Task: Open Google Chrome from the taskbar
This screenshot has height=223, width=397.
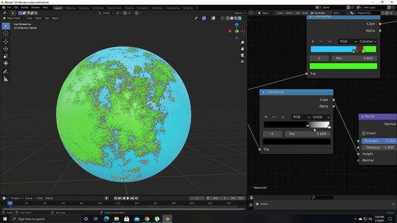Action: (x=147, y=219)
